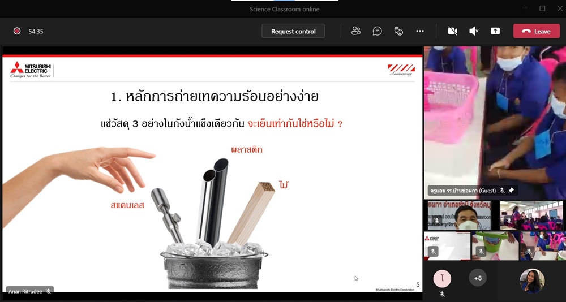Click the ไม้ label on slide
Screen dimensions: 566x302
pyautogui.click(x=284, y=185)
